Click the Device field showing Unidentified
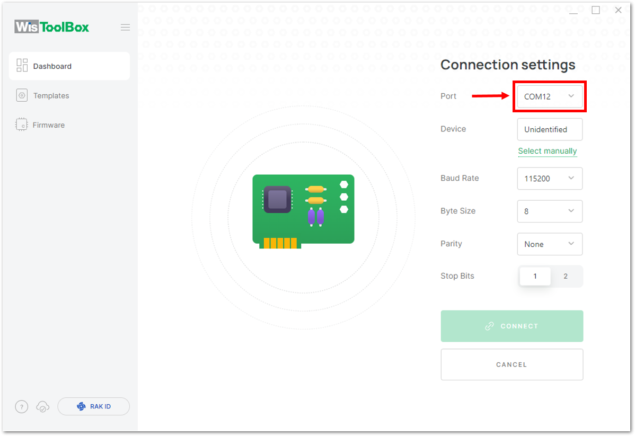 point(550,129)
